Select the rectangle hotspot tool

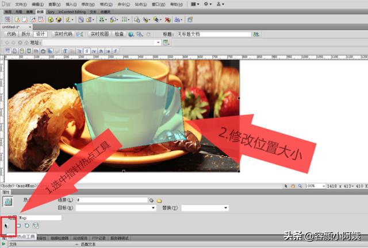click(x=18, y=226)
